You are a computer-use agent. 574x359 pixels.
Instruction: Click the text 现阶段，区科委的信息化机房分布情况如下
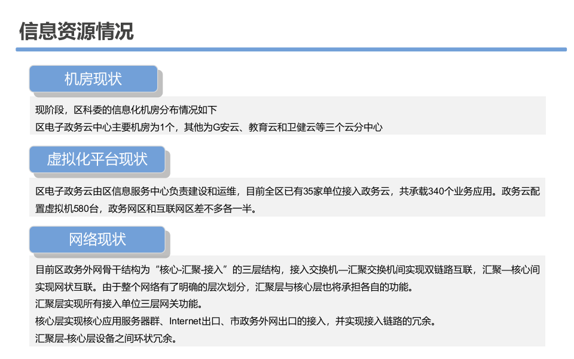126,109
